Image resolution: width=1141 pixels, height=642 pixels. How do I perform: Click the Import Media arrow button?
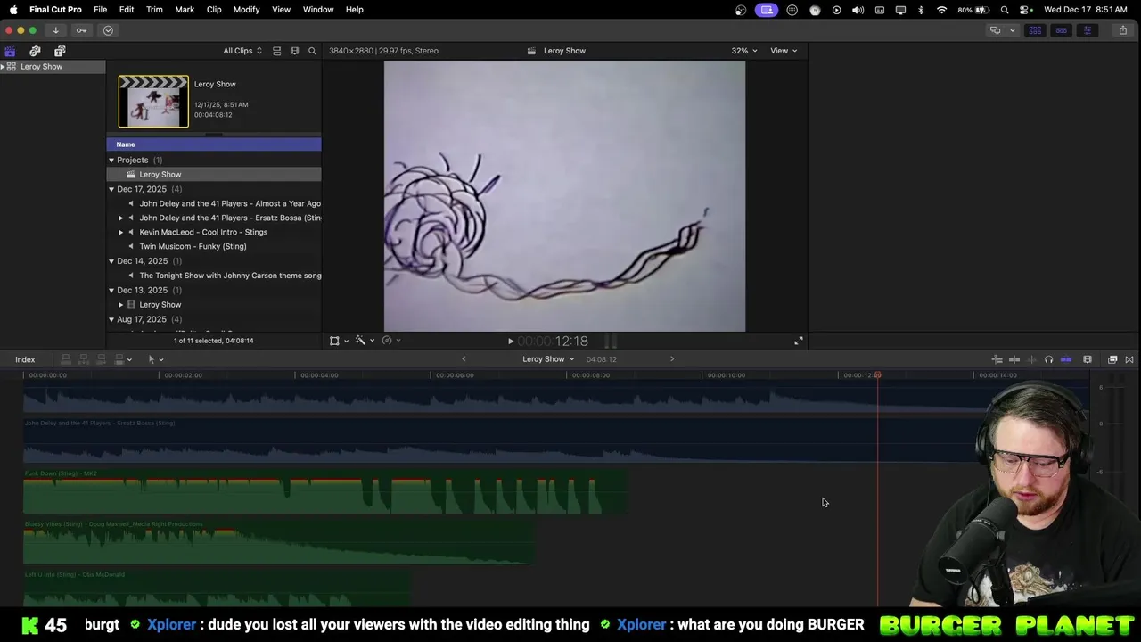pyautogui.click(x=55, y=30)
